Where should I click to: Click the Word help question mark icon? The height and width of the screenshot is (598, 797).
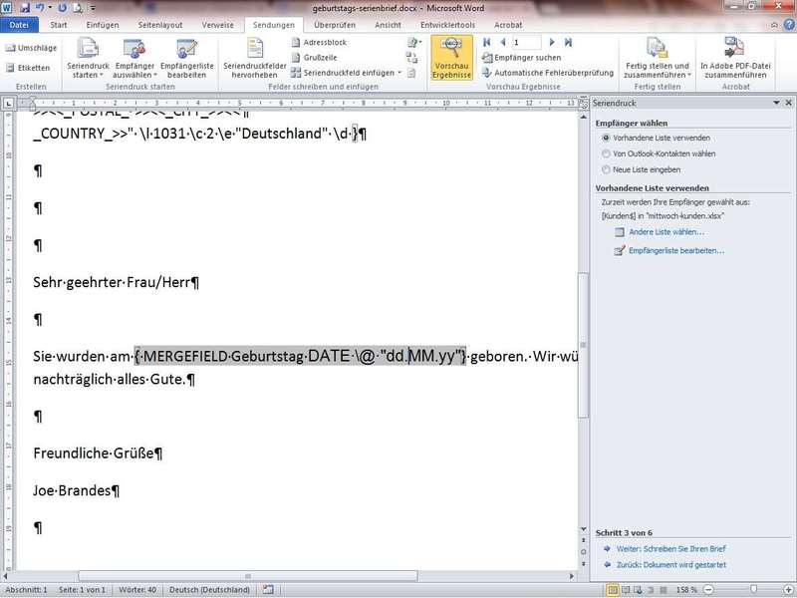(789, 24)
